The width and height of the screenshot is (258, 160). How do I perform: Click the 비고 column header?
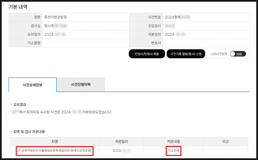226,142
